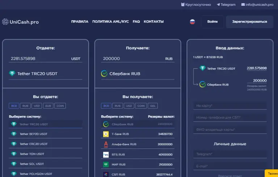Screen dimensions: 278x177
Task: Filter the give list by RUB
Action: tap(25, 106)
